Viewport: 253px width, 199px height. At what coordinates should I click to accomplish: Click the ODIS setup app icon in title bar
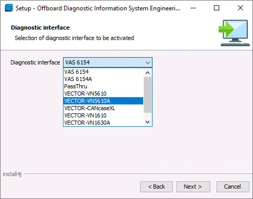point(9,8)
